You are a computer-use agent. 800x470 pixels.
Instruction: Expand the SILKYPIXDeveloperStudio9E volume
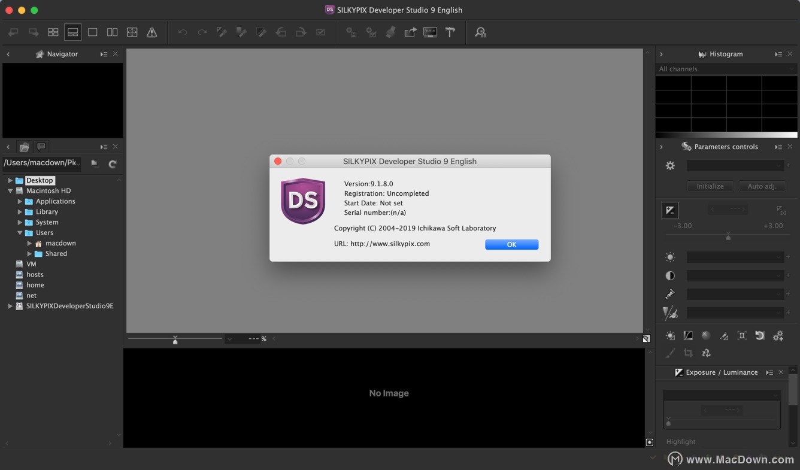click(10, 306)
